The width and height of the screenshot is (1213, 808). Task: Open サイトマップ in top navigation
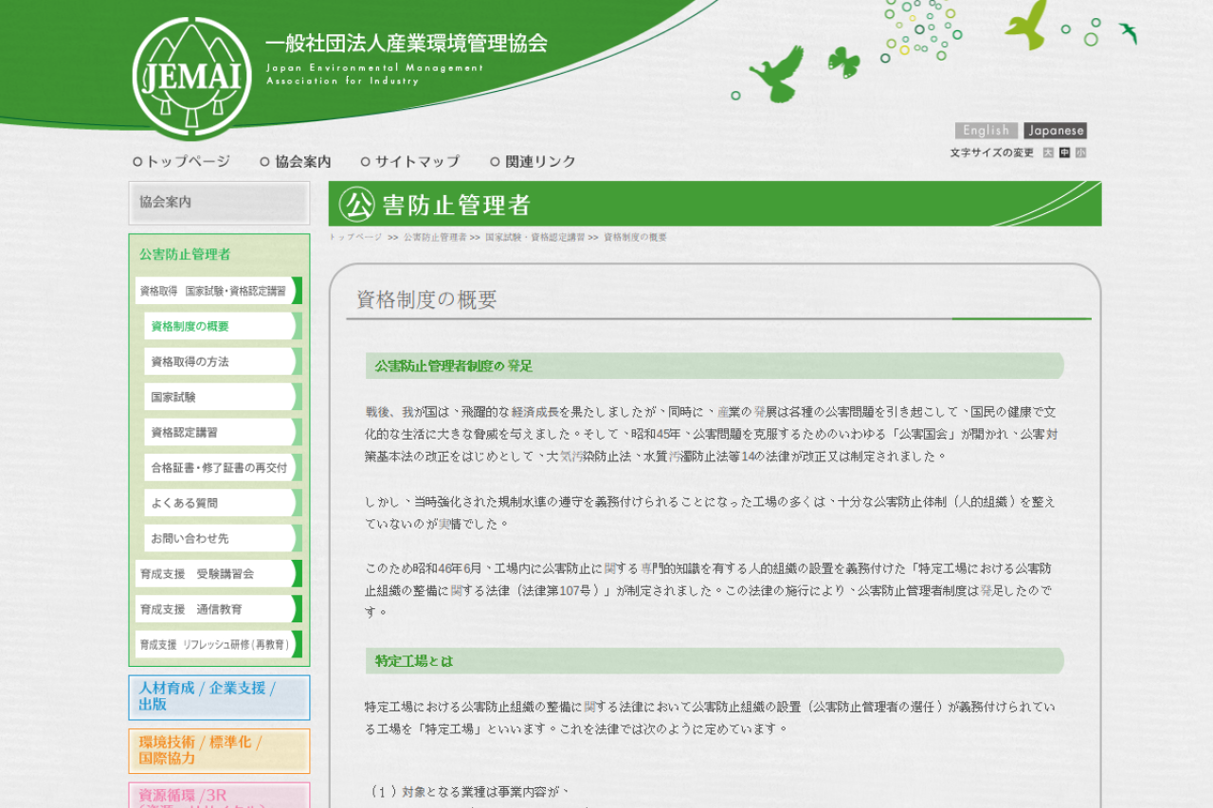410,162
